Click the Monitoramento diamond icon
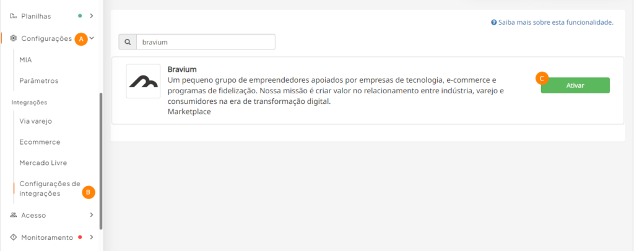The width and height of the screenshot is (634, 251). click(x=14, y=237)
